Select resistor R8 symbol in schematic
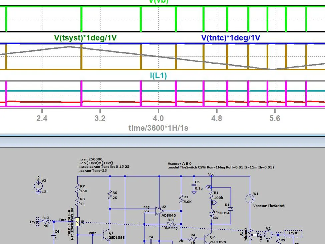The image size is (325, 244). (77, 202)
